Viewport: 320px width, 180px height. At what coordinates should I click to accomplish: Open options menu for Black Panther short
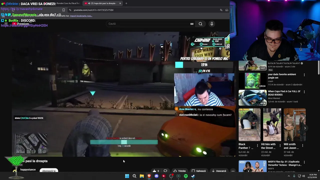[x=257, y=145]
